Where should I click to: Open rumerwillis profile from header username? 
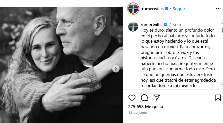tap(153, 9)
